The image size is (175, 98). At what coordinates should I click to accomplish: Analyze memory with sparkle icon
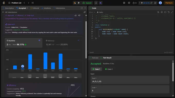pyautogui.click(x=78, y=40)
